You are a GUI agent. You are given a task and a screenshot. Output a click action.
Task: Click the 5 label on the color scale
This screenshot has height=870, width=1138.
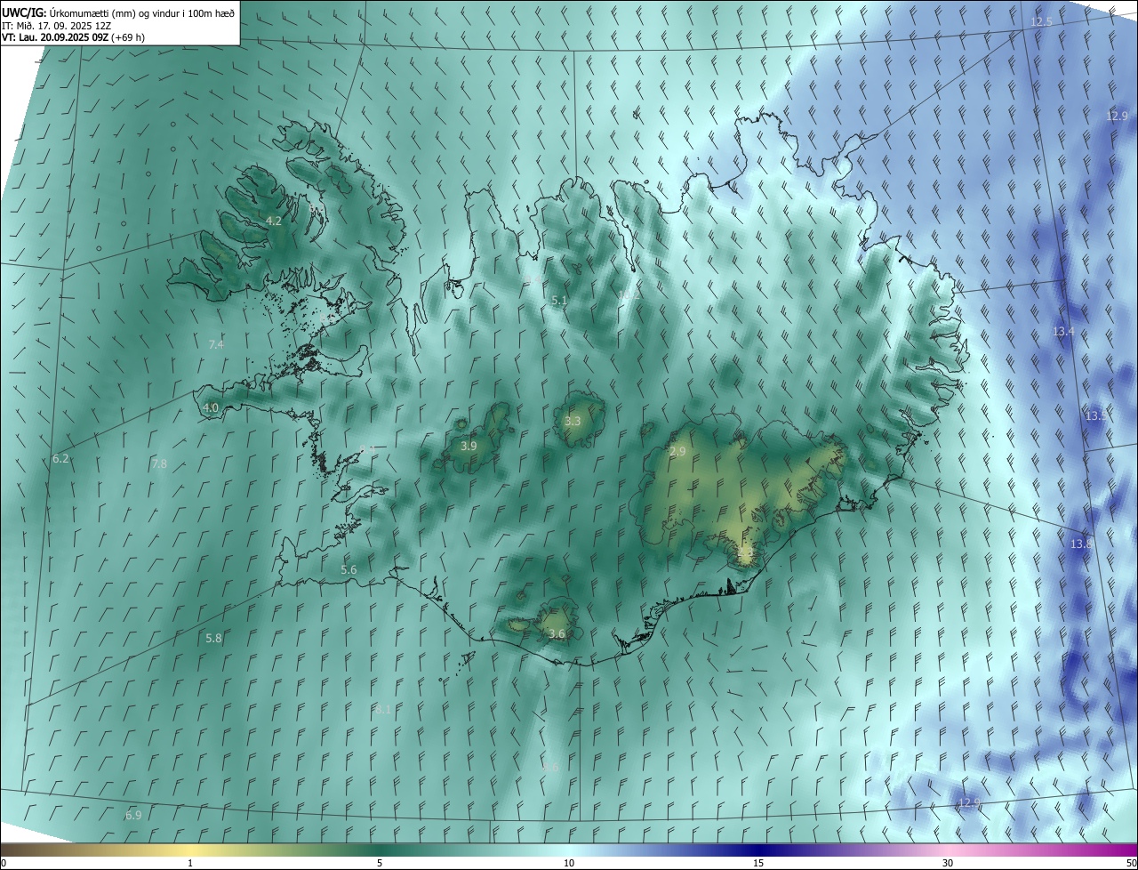[x=380, y=864]
